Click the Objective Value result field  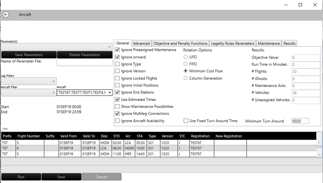(306, 58)
